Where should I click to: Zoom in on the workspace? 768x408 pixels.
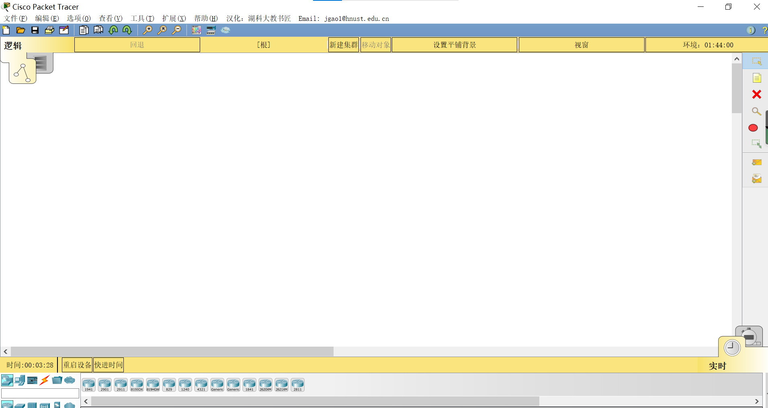[x=147, y=30]
